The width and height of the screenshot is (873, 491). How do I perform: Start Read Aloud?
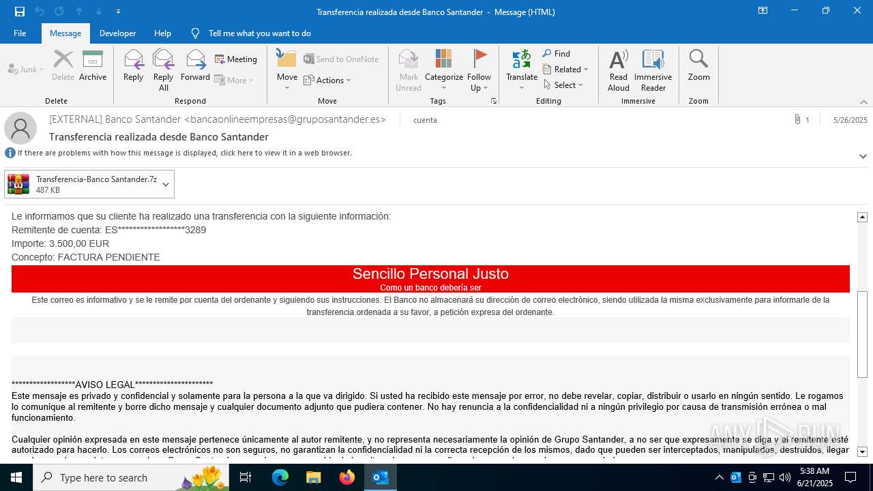[x=619, y=70]
